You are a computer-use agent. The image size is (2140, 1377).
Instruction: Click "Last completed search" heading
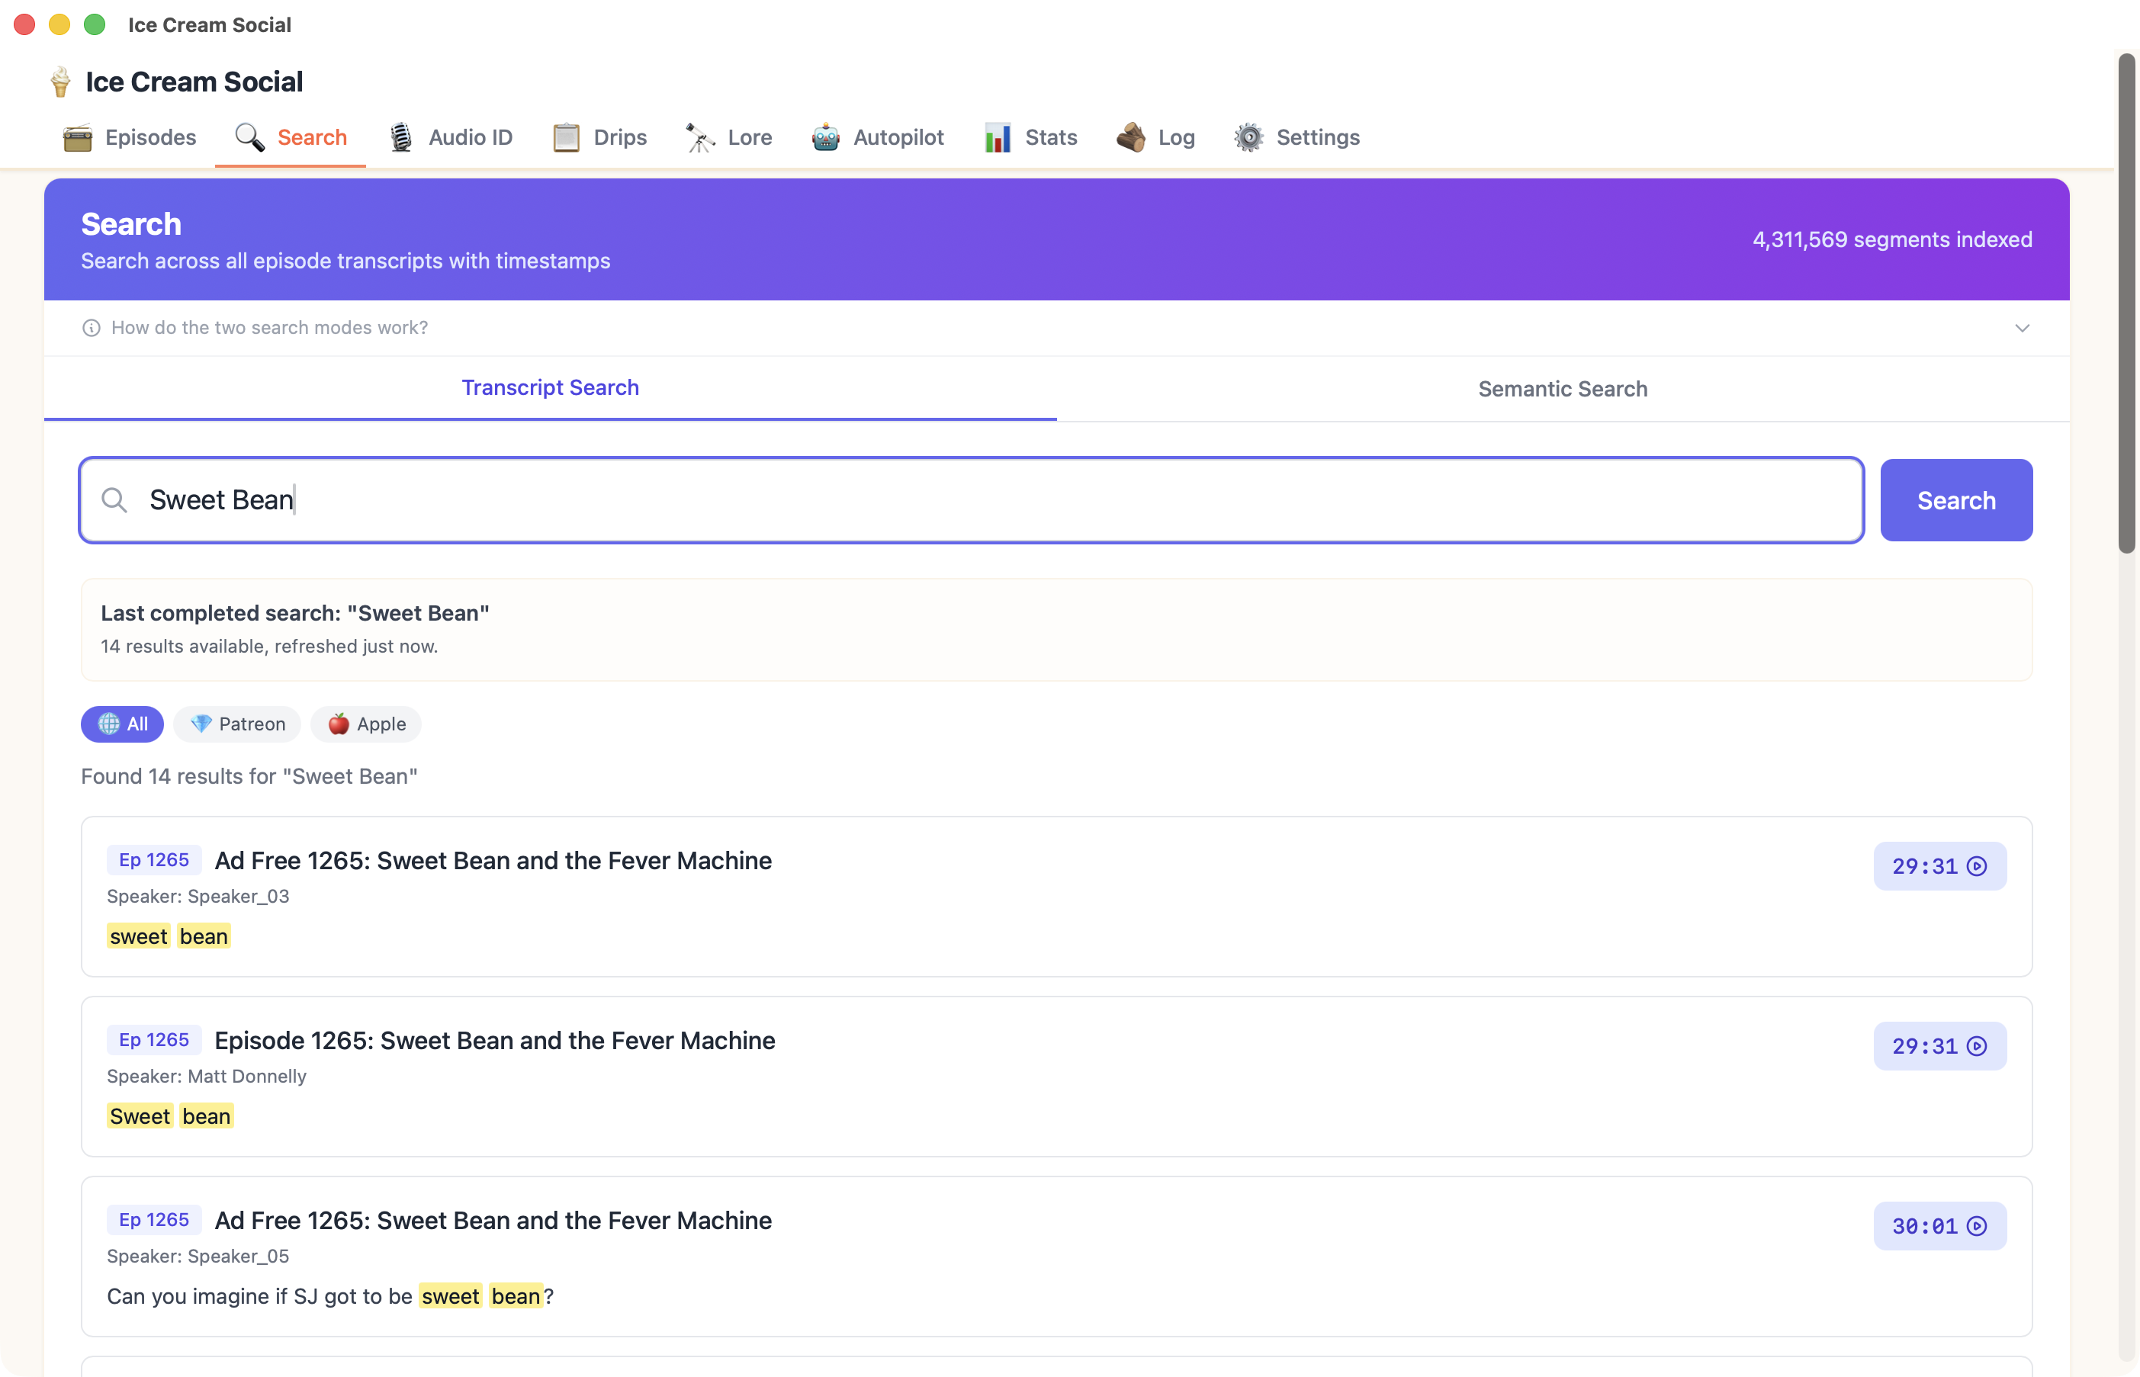tap(295, 613)
